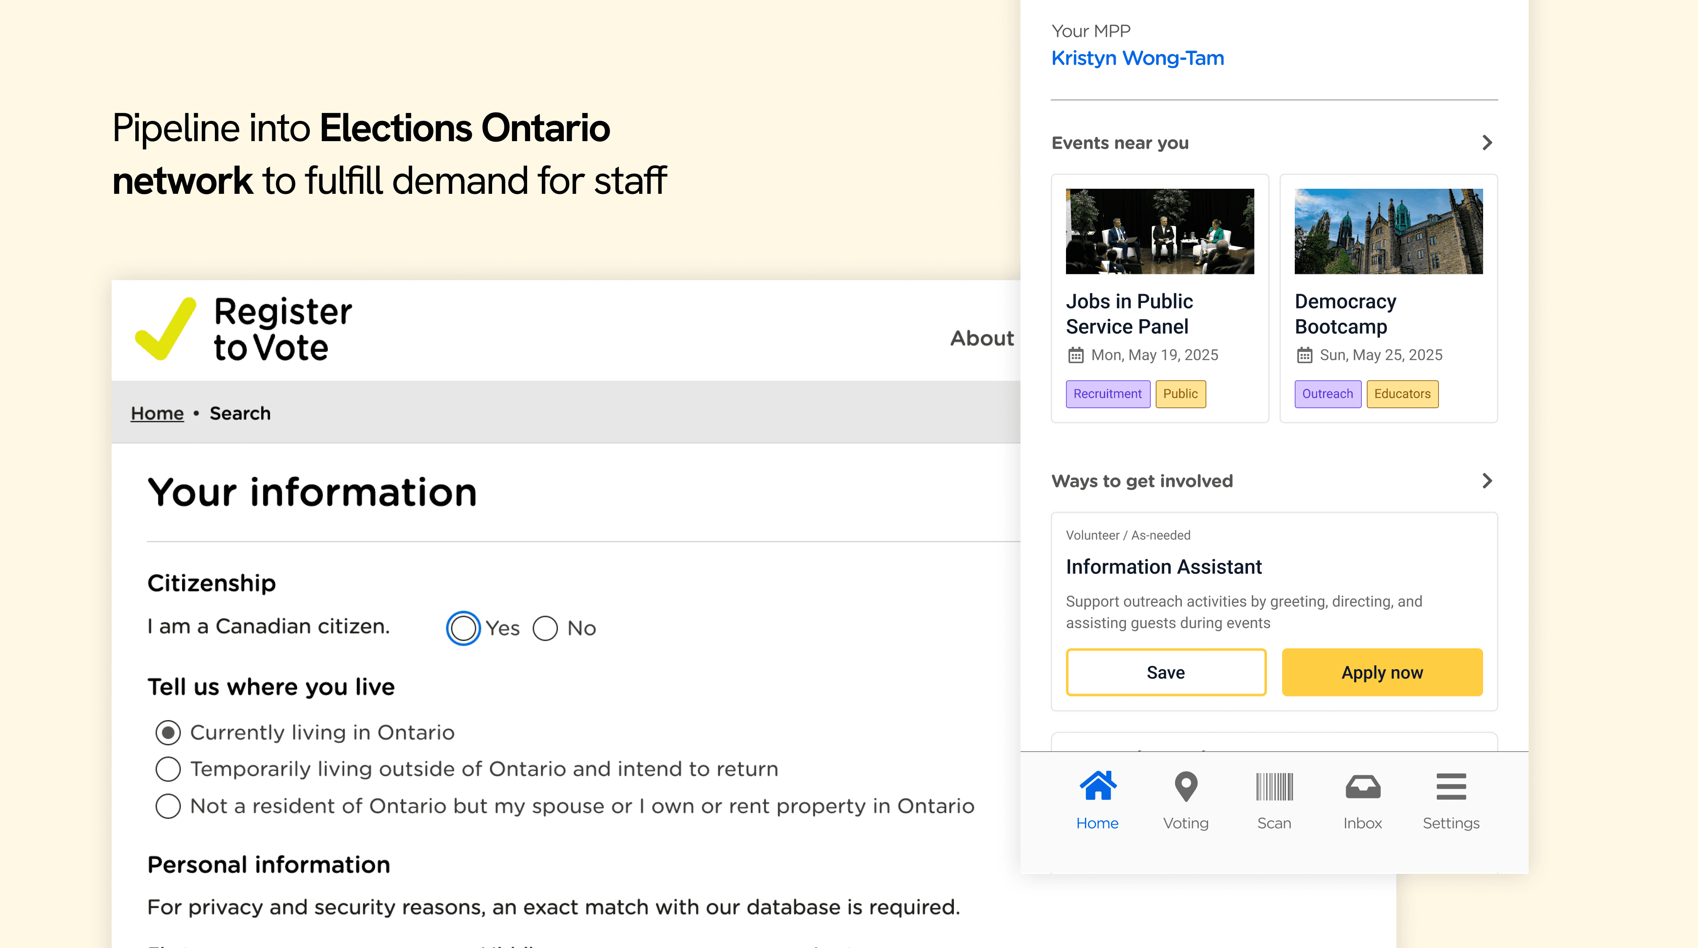Choose Currently living in Ontario option
This screenshot has height=948, width=1698.
tap(168, 732)
